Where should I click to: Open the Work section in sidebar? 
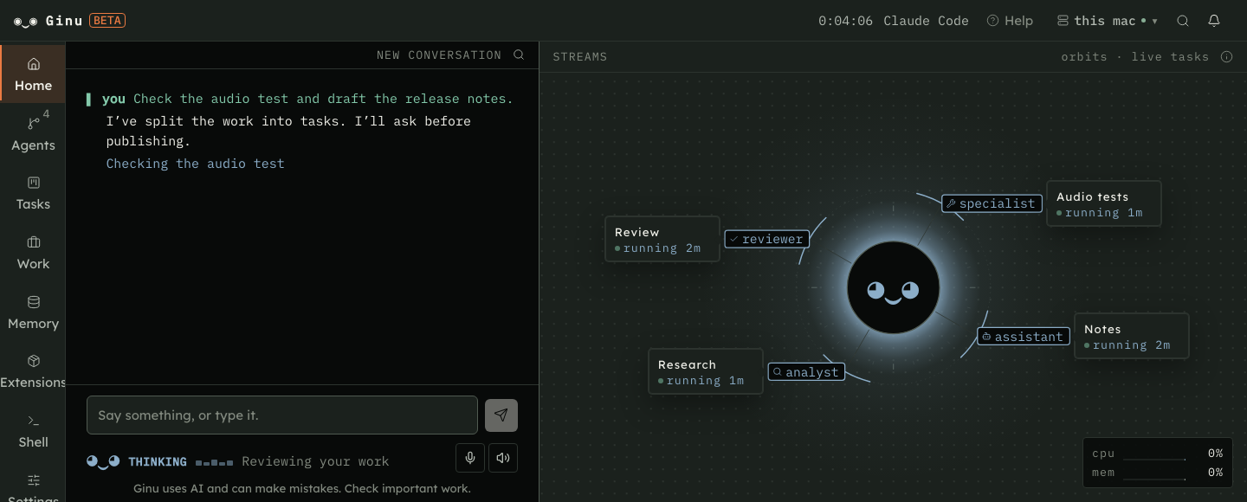pos(33,253)
